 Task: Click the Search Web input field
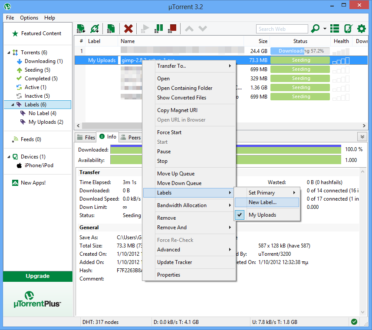pyautogui.click(x=282, y=29)
